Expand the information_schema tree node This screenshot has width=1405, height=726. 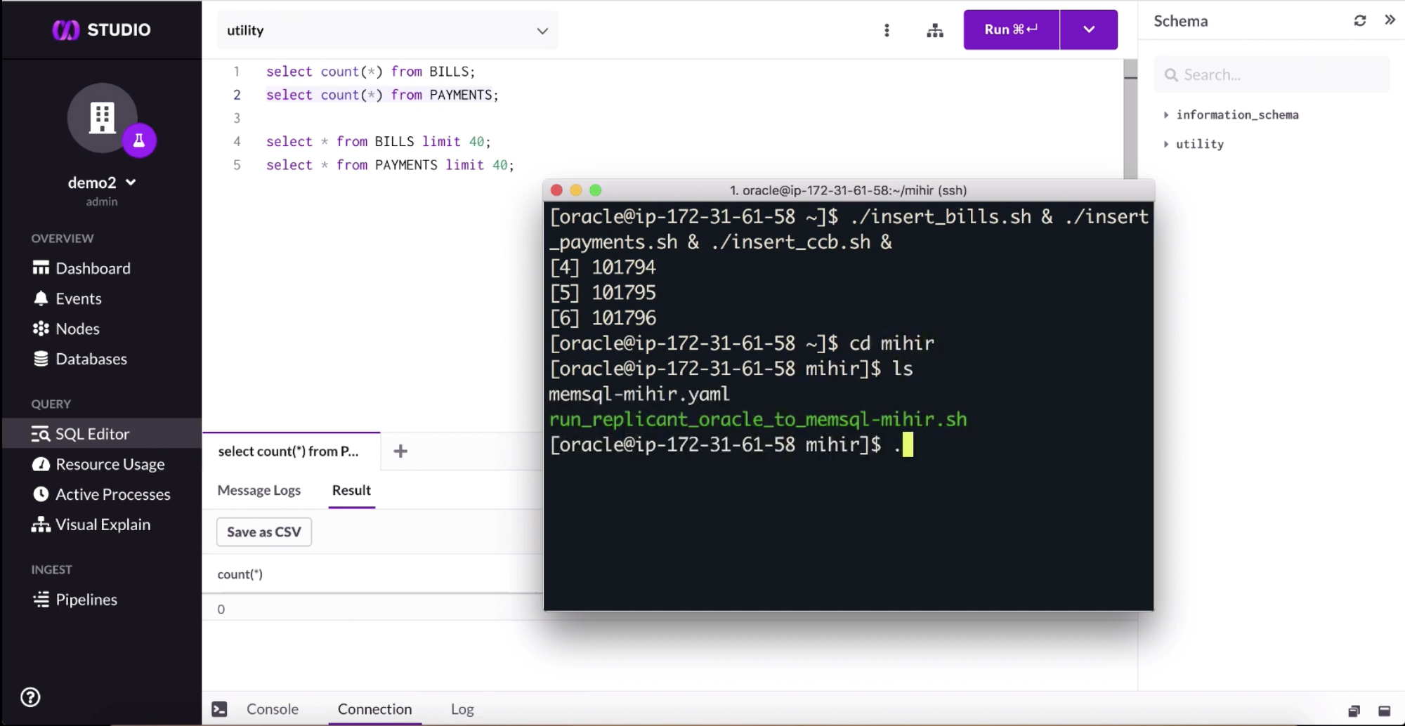[1166, 114]
